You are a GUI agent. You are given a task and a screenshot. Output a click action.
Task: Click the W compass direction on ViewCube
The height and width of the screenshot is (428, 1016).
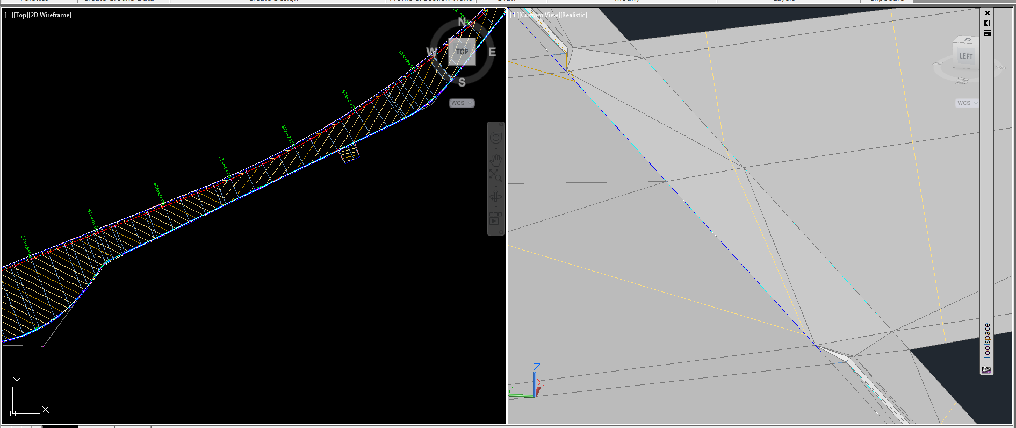pyautogui.click(x=431, y=52)
